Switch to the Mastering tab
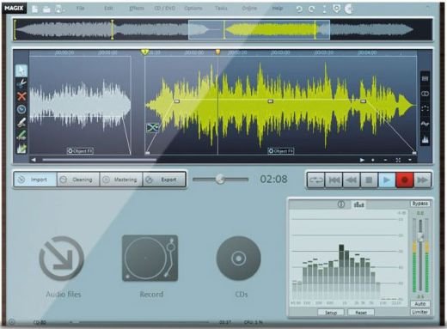447x329 pixels. [x=121, y=180]
